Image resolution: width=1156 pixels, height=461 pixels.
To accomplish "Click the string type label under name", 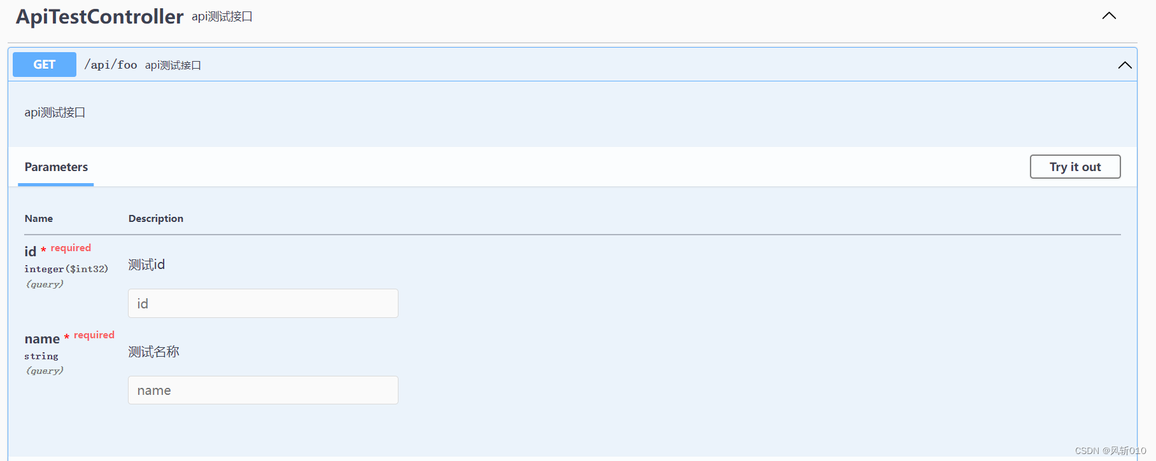I will pyautogui.click(x=41, y=355).
